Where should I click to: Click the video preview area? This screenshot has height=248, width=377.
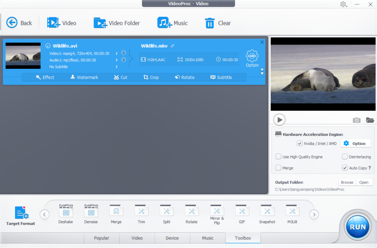[x=323, y=74]
